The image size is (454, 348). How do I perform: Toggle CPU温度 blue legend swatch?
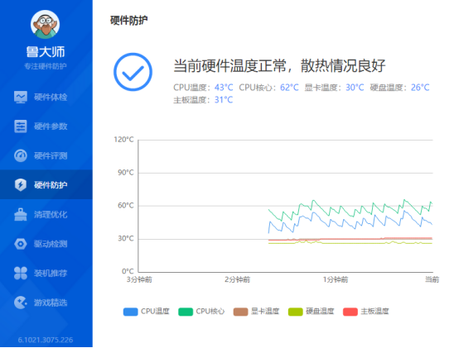click(131, 312)
